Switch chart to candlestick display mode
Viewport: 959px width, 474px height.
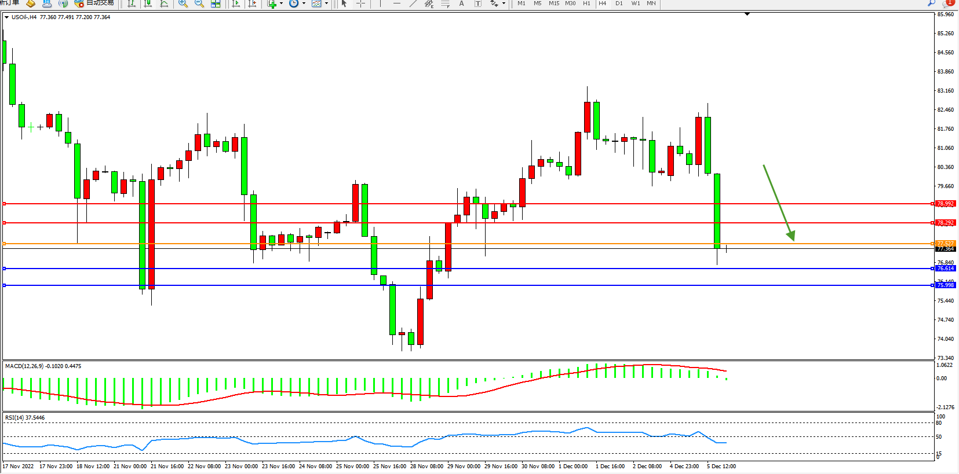pos(148,3)
